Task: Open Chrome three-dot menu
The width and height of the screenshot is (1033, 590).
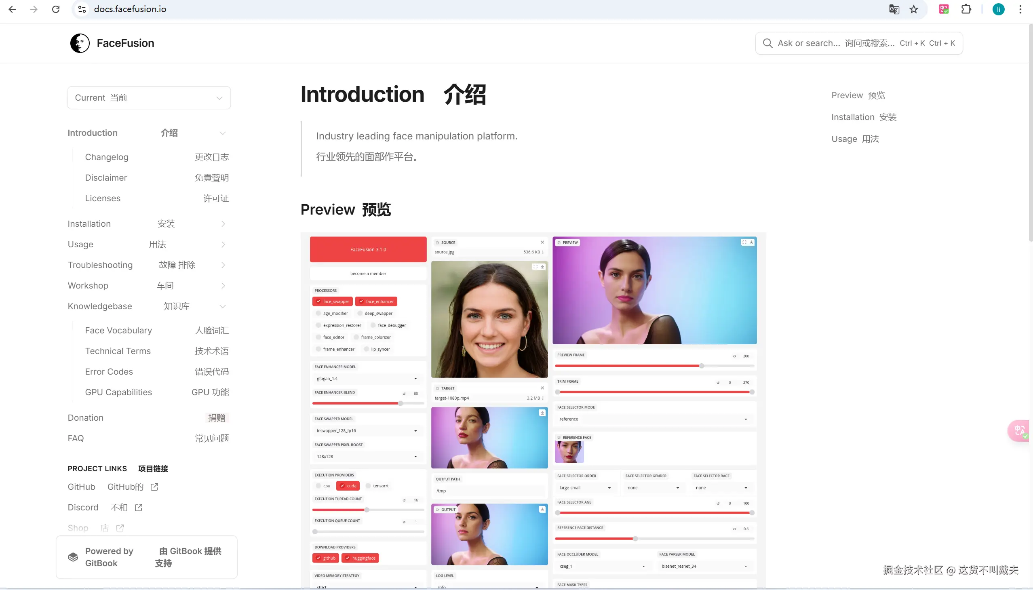Action: click(x=1020, y=9)
